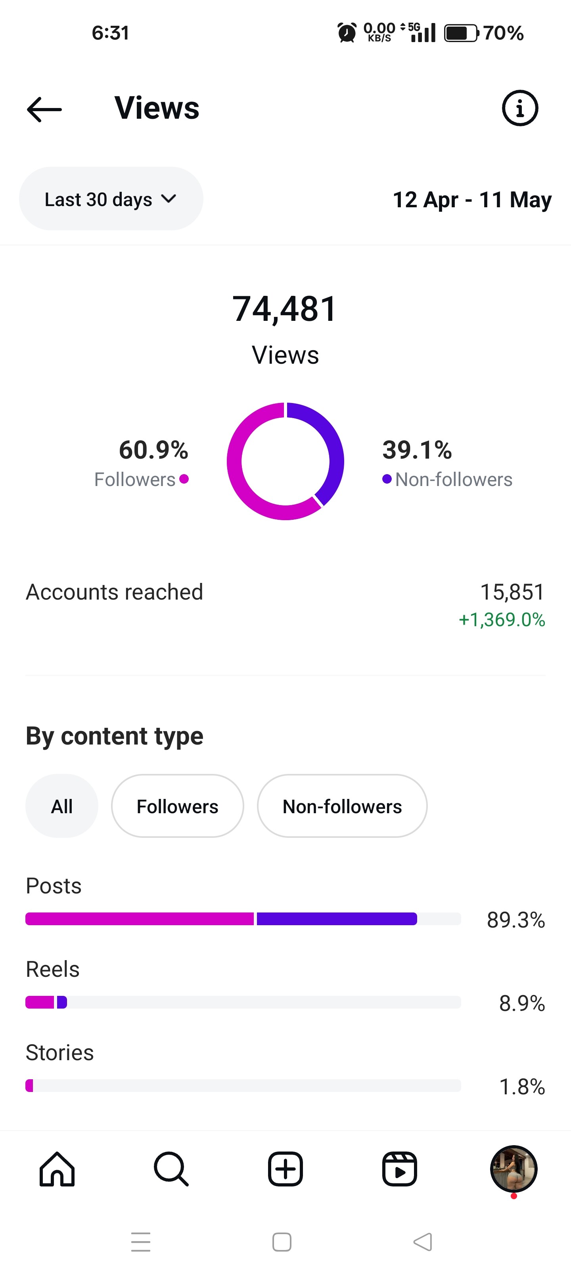Tap the Android home square button
Screen dimensions: 571x1277
282,1242
